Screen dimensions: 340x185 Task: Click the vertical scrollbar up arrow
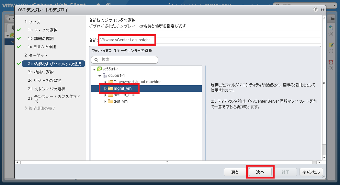point(324,18)
